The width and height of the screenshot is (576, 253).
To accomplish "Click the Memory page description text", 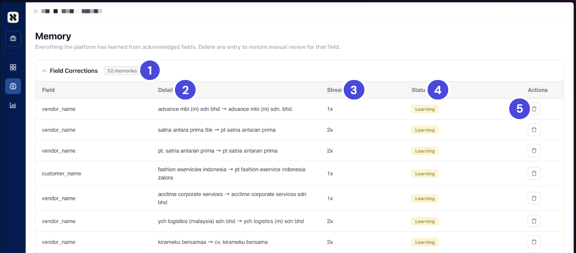I will click(188, 47).
